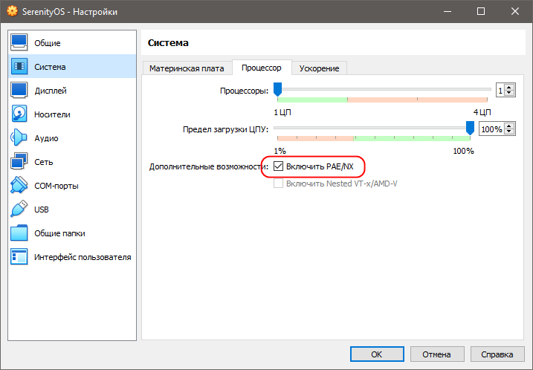Close the SerenityOS settings window
This screenshot has width=533, height=370.
pyautogui.click(x=515, y=11)
